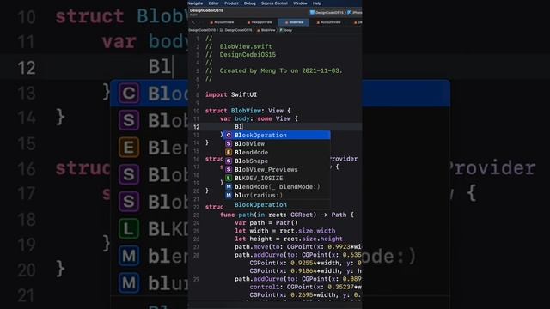Screen dimensions: 550x309
Task: Switch to the AccountView tab right of BlobView
Action: pyautogui.click(x=328, y=22)
